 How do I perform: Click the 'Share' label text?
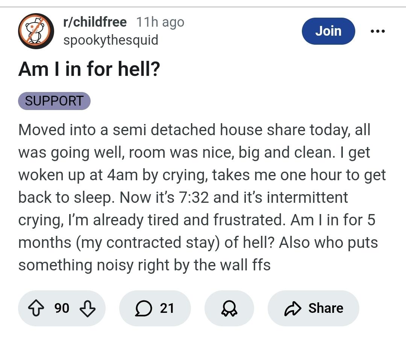326,308
